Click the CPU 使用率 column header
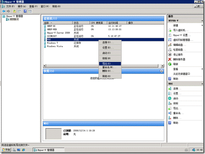The width and height of the screenshot is (205, 154). [x=98, y=23]
